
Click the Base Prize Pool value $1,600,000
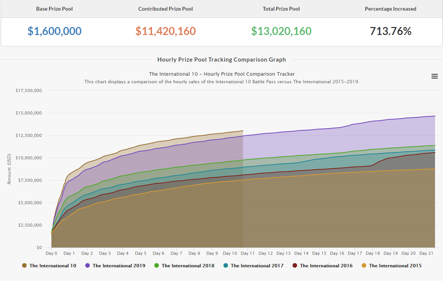[x=54, y=31]
